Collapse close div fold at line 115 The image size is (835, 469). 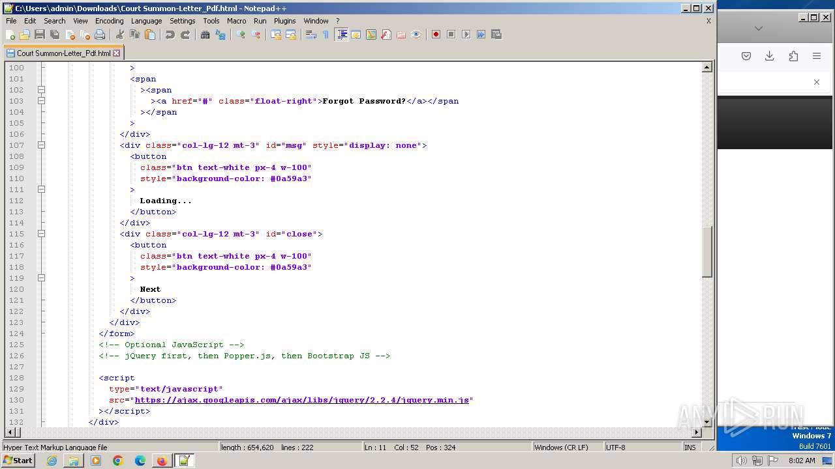point(41,234)
